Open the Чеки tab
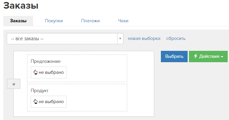The height and width of the screenshot is (120, 229). [x=123, y=21]
